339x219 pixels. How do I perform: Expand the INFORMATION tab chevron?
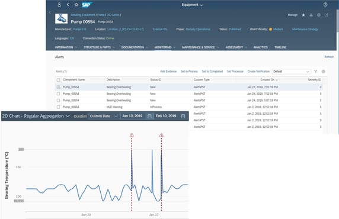tap(76, 47)
